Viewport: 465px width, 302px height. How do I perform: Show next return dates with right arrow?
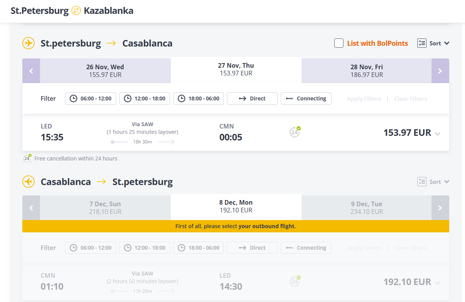click(440, 208)
